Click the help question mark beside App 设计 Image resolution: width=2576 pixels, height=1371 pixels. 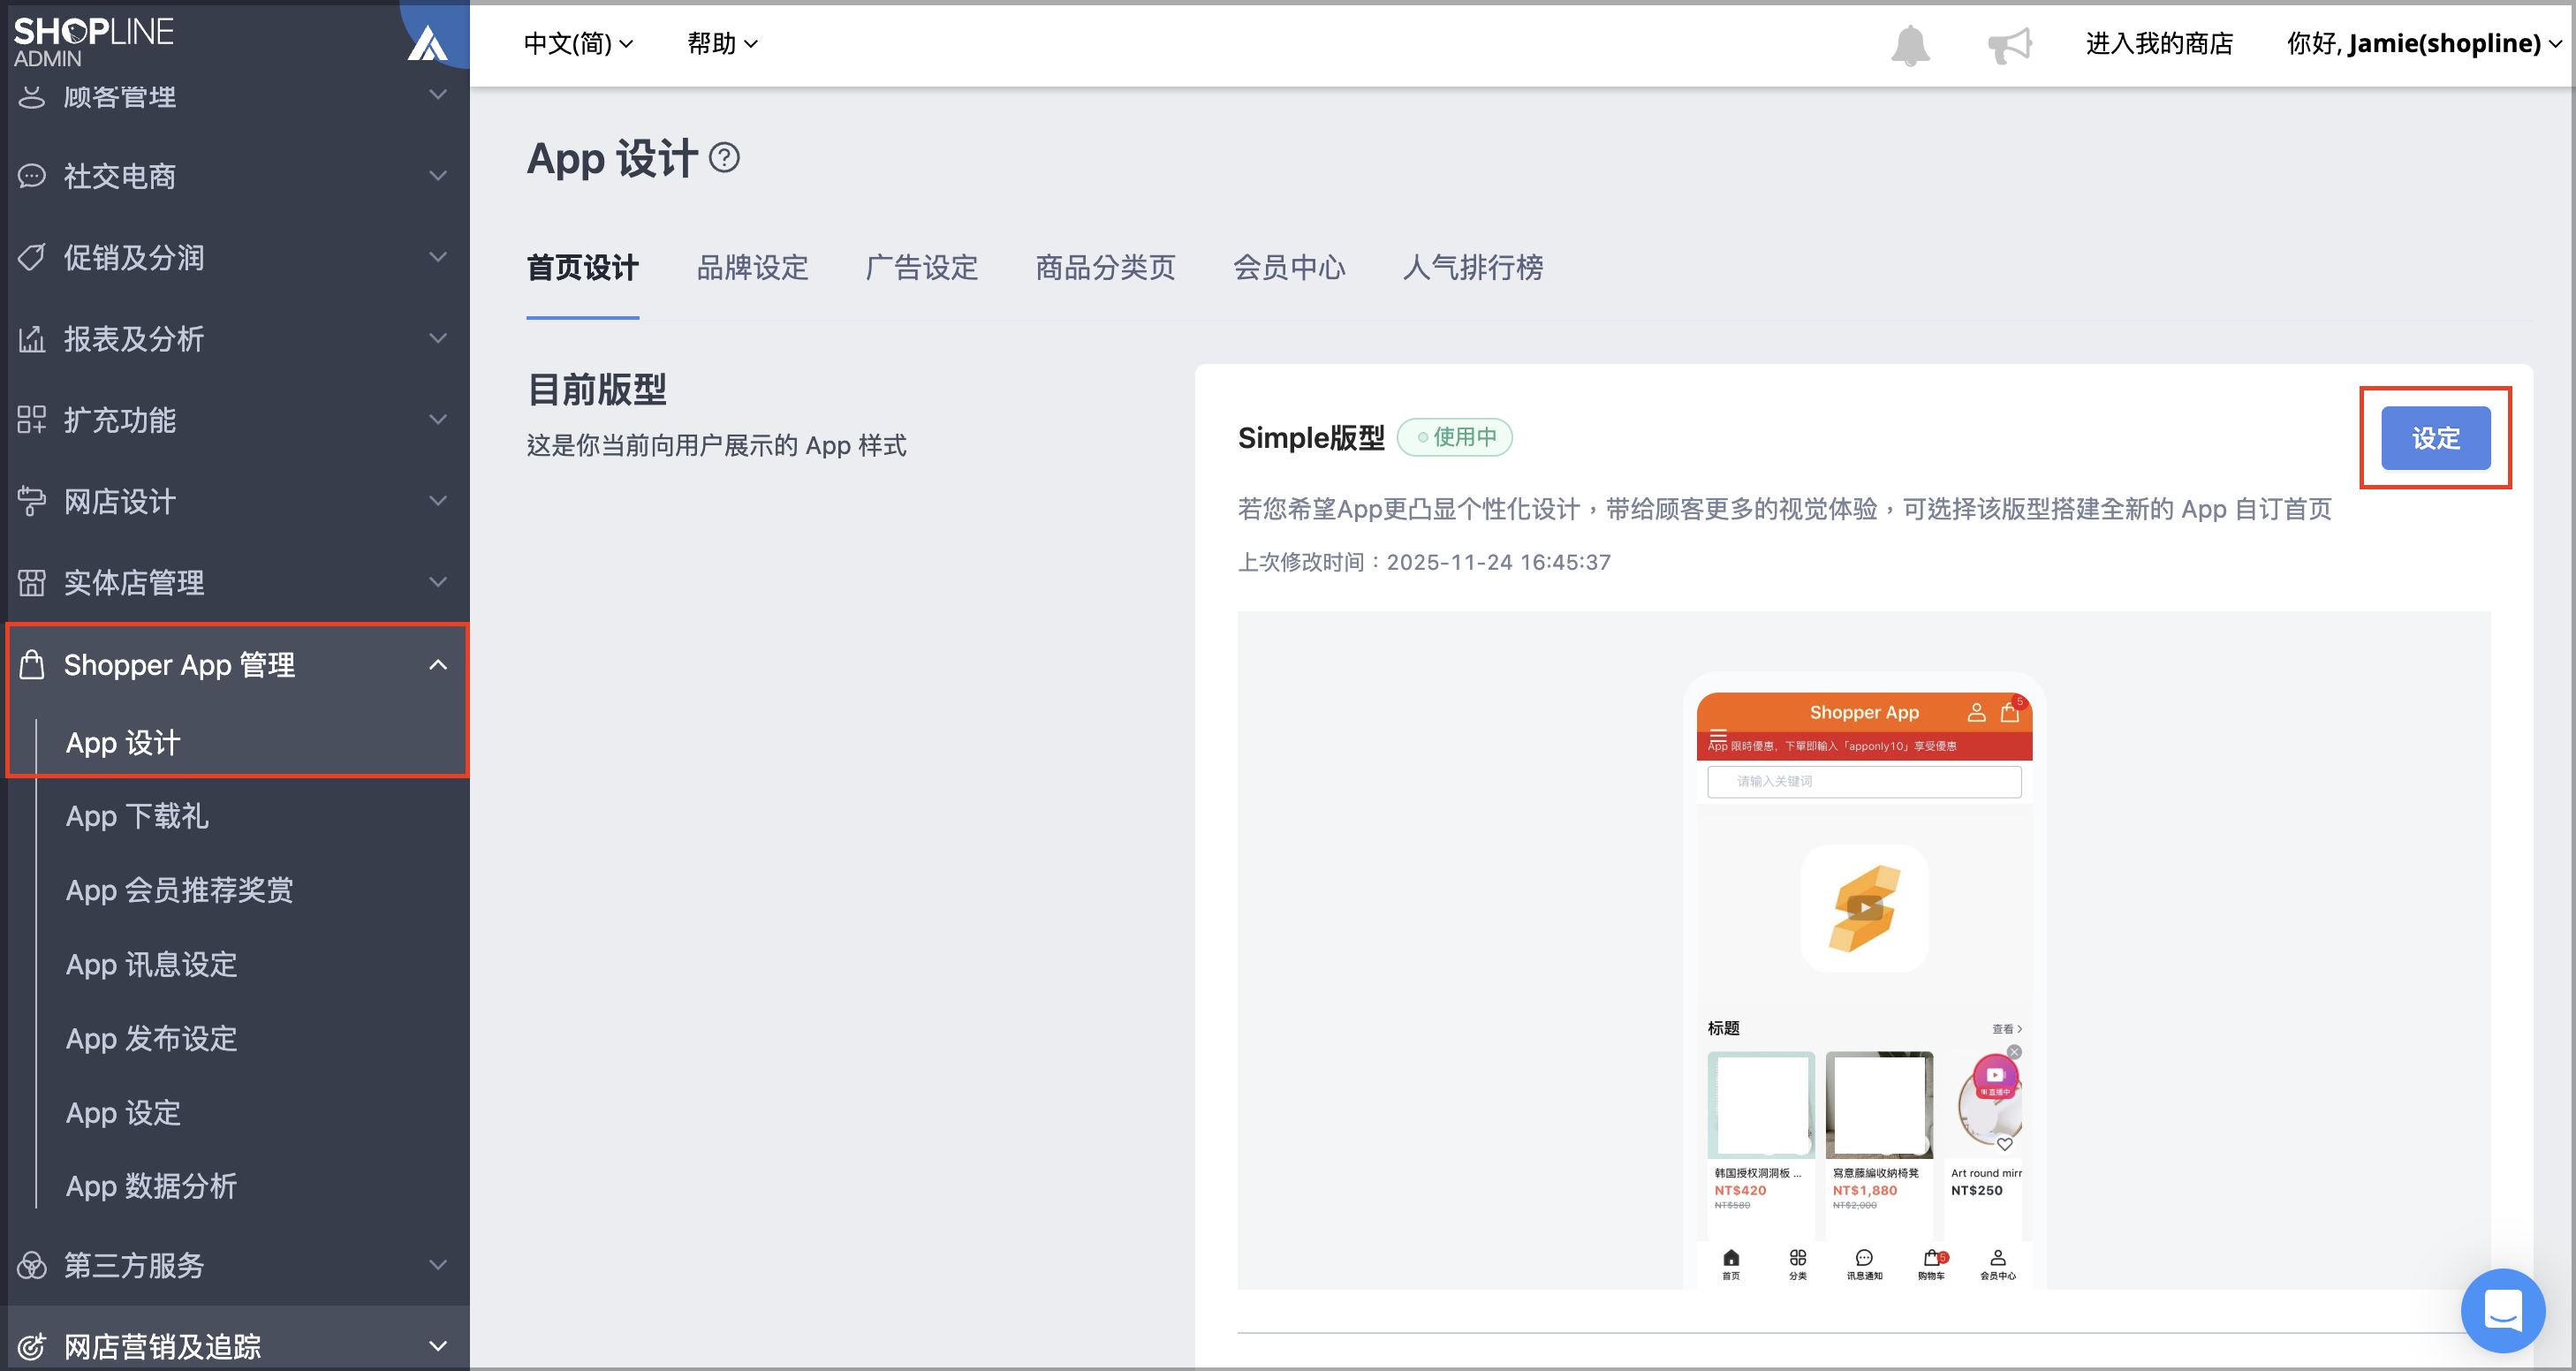(724, 158)
